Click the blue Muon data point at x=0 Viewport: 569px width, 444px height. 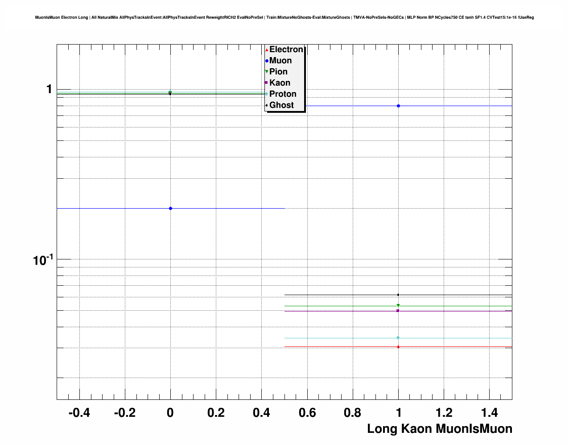click(x=170, y=208)
